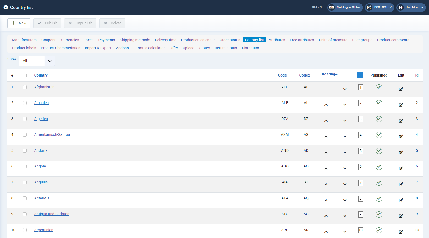Switch to the Taxes tab
This screenshot has height=238, width=429.
[89, 40]
